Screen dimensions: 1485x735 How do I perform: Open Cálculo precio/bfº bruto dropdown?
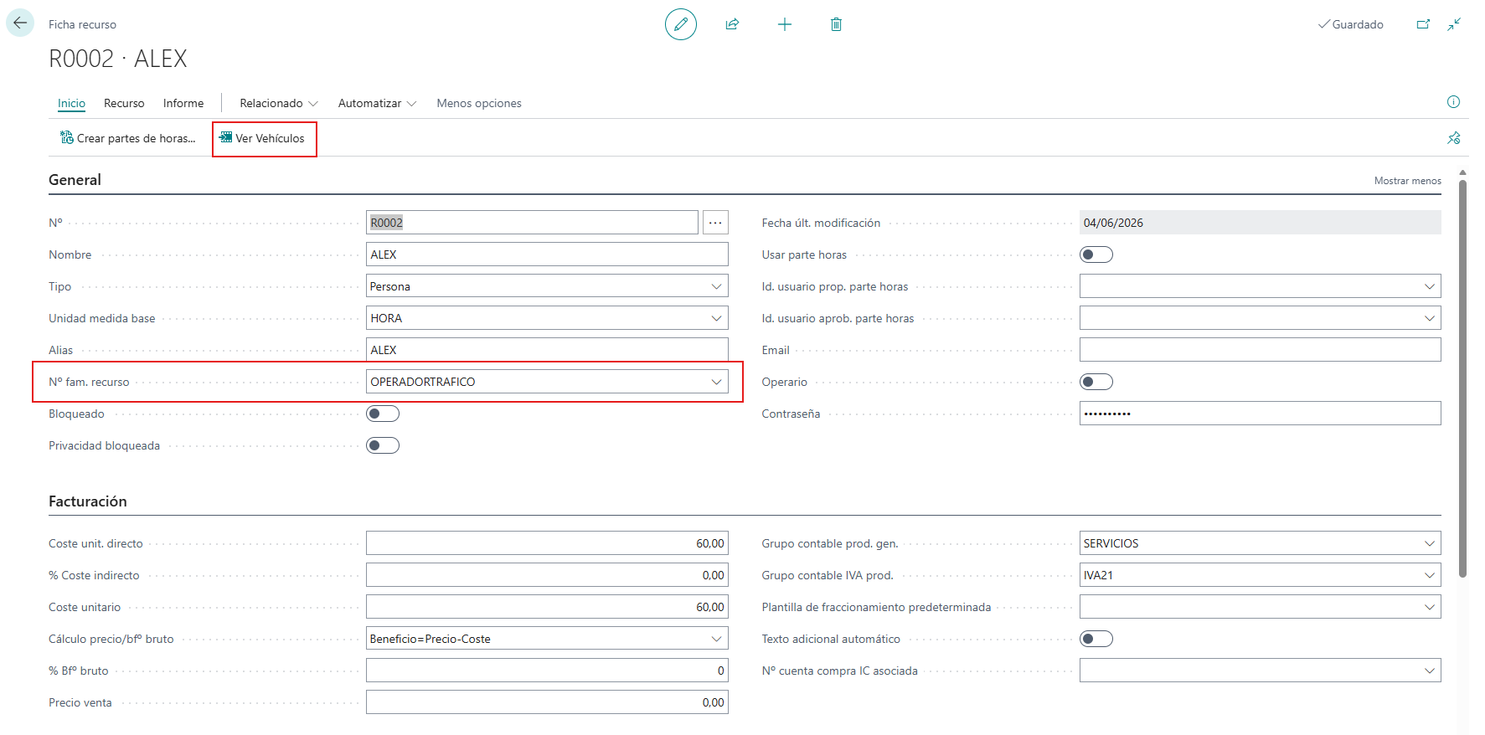[x=716, y=639]
